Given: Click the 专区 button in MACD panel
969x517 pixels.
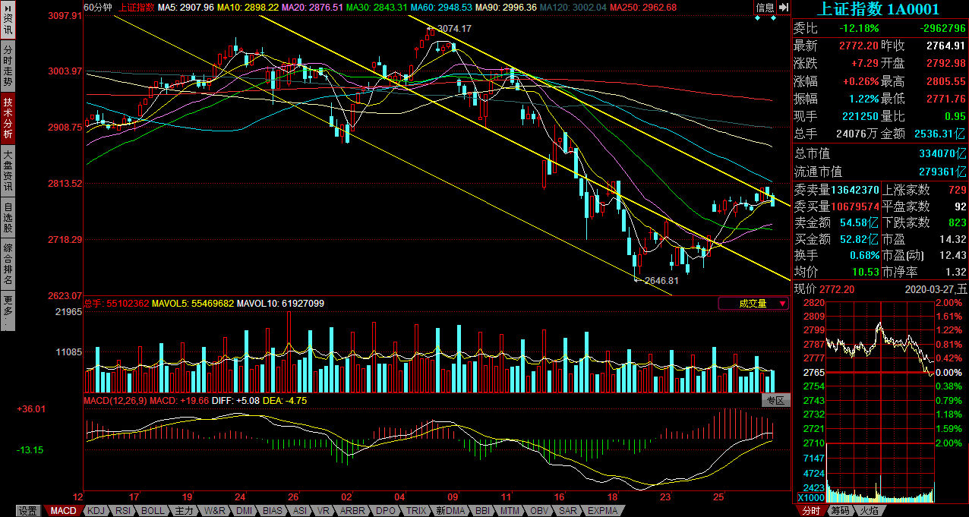Looking at the screenshot, I should click(775, 400).
